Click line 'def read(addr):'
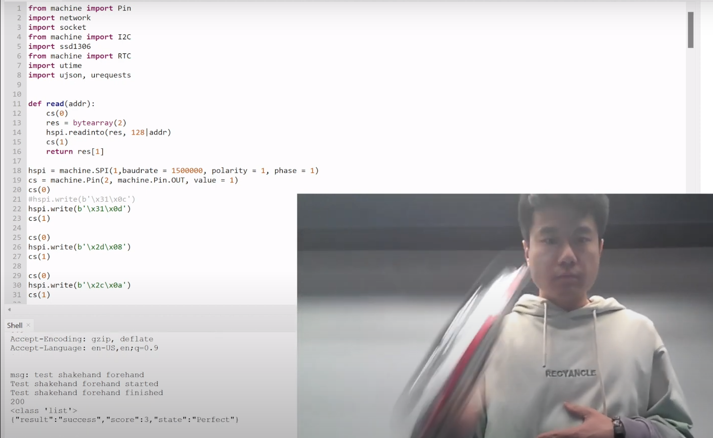 point(61,104)
